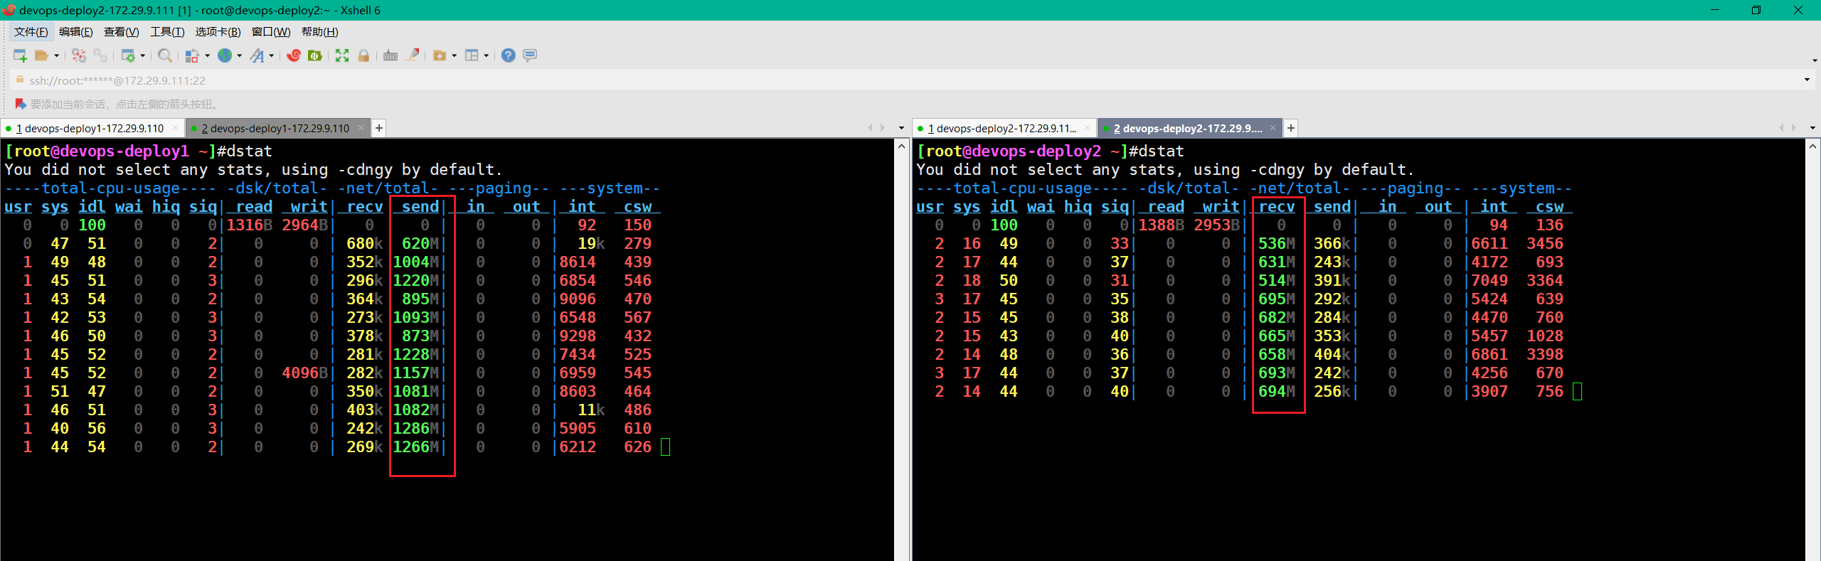Click the color scheme squares icon
This screenshot has width=1821, height=561.
pos(192,55)
